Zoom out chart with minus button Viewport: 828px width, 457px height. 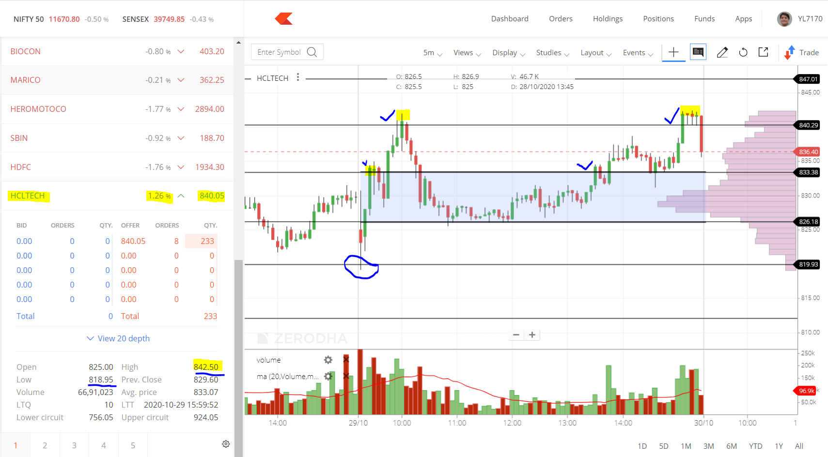coord(516,335)
